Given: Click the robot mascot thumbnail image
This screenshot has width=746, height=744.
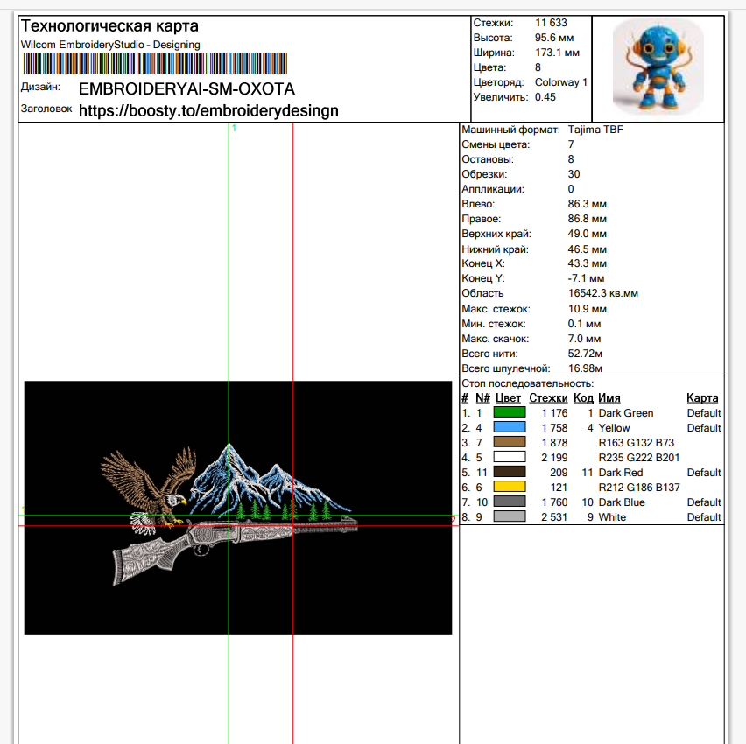Looking at the screenshot, I should [658, 67].
